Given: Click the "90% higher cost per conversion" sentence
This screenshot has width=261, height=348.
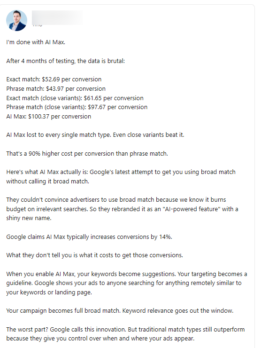Looking at the screenshot, I should click(87, 153).
